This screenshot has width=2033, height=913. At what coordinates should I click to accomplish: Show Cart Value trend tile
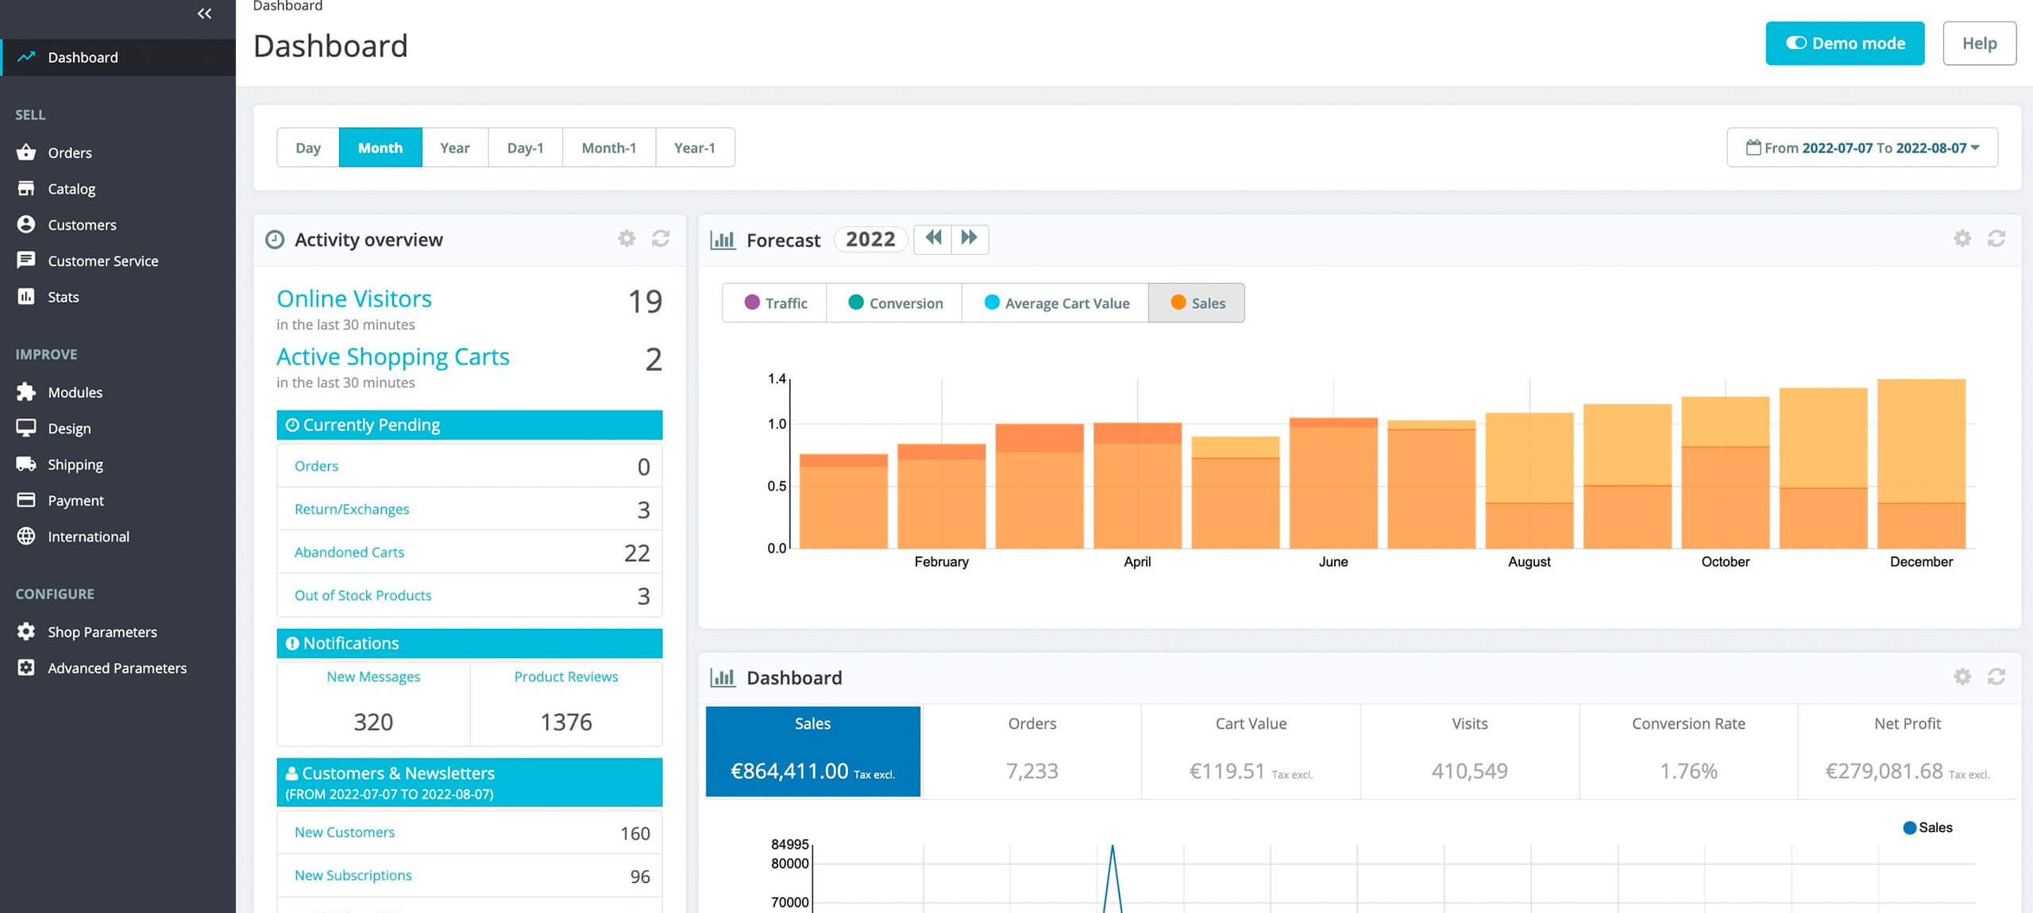click(1251, 751)
